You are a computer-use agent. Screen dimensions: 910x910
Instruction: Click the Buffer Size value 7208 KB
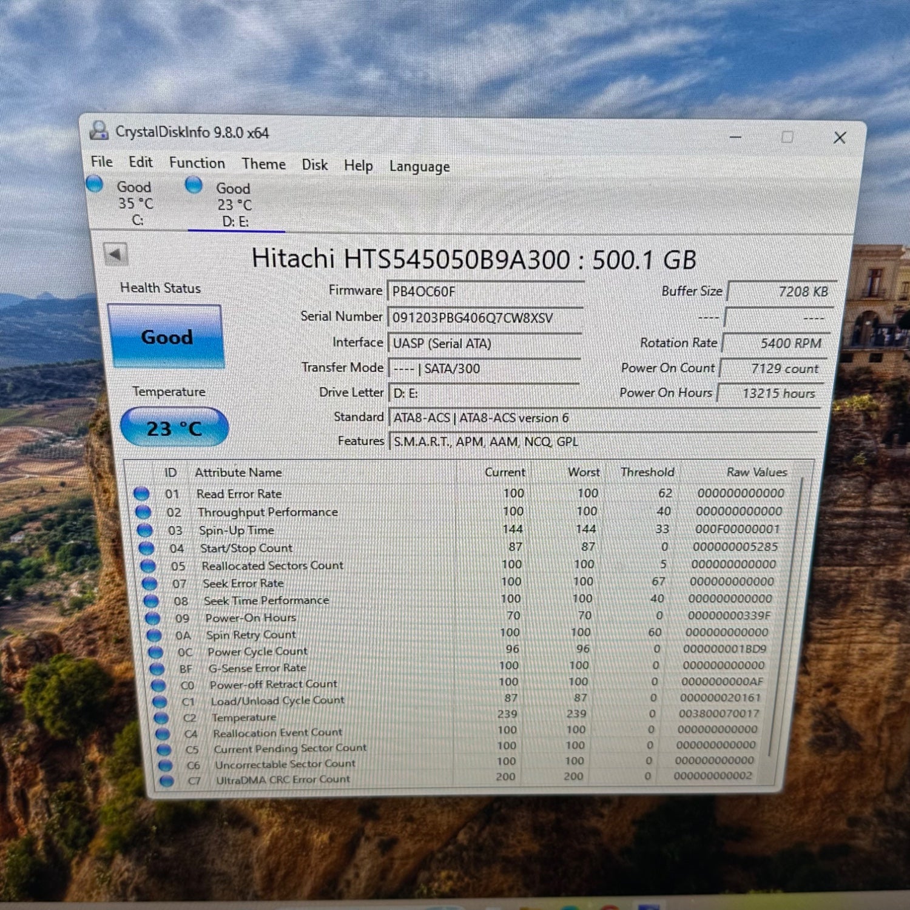(782, 291)
